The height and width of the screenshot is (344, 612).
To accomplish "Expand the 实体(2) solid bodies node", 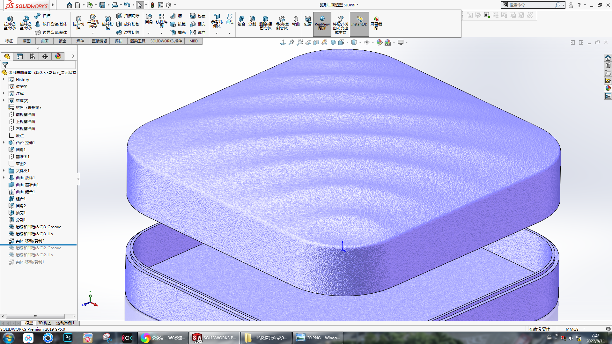I will pyautogui.click(x=4, y=100).
